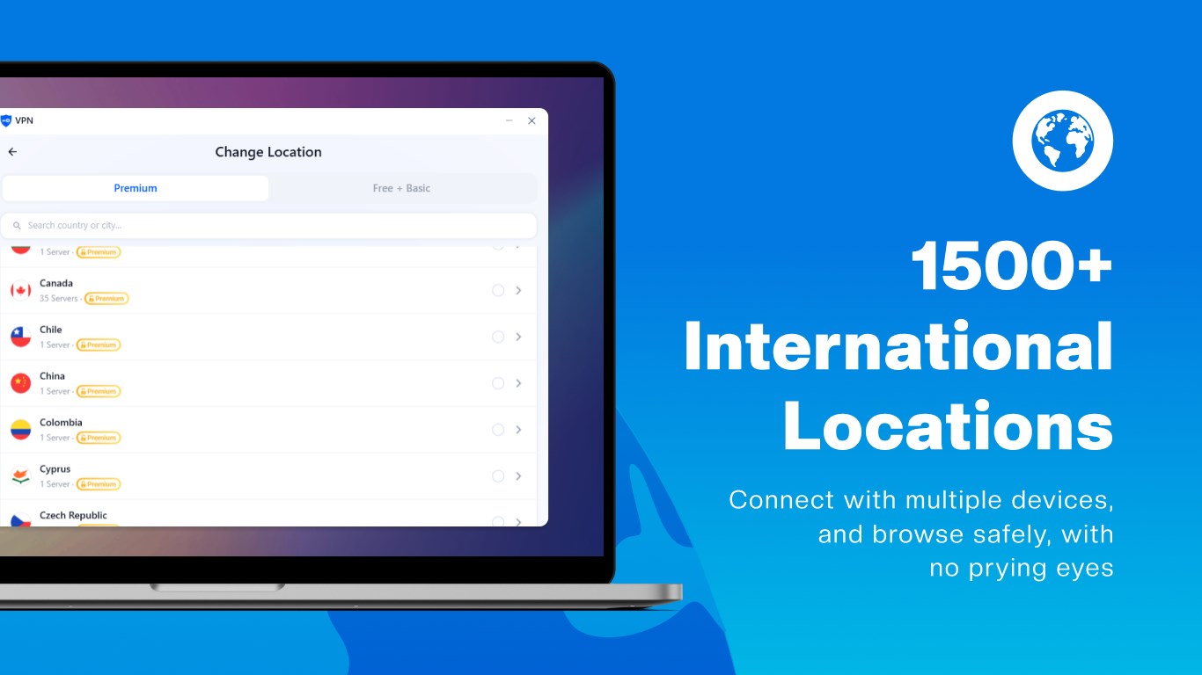Select the Cyprus radio button
This screenshot has width=1202, height=675.
pyautogui.click(x=498, y=476)
